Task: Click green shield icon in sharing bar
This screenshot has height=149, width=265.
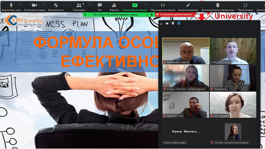Action: click(152, 15)
